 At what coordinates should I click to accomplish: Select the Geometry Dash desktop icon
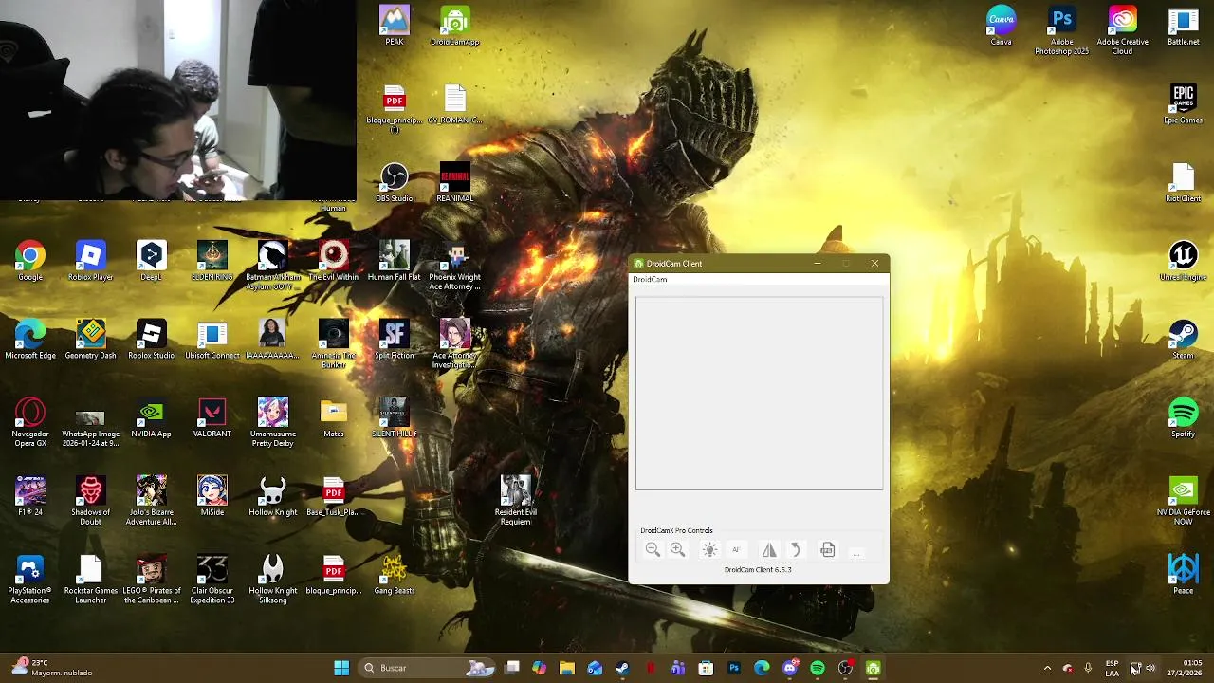point(90,340)
